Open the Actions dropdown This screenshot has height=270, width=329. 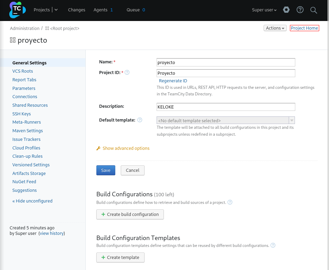pos(275,28)
